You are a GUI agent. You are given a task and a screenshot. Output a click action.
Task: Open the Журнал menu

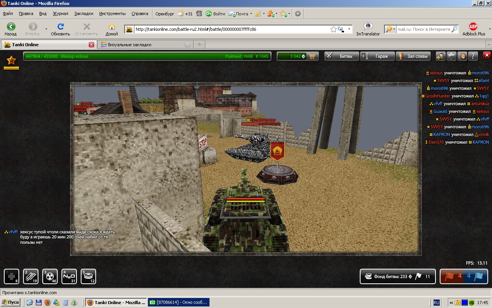60,13
